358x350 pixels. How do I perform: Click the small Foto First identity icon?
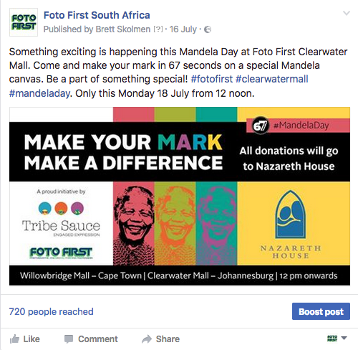332,339
